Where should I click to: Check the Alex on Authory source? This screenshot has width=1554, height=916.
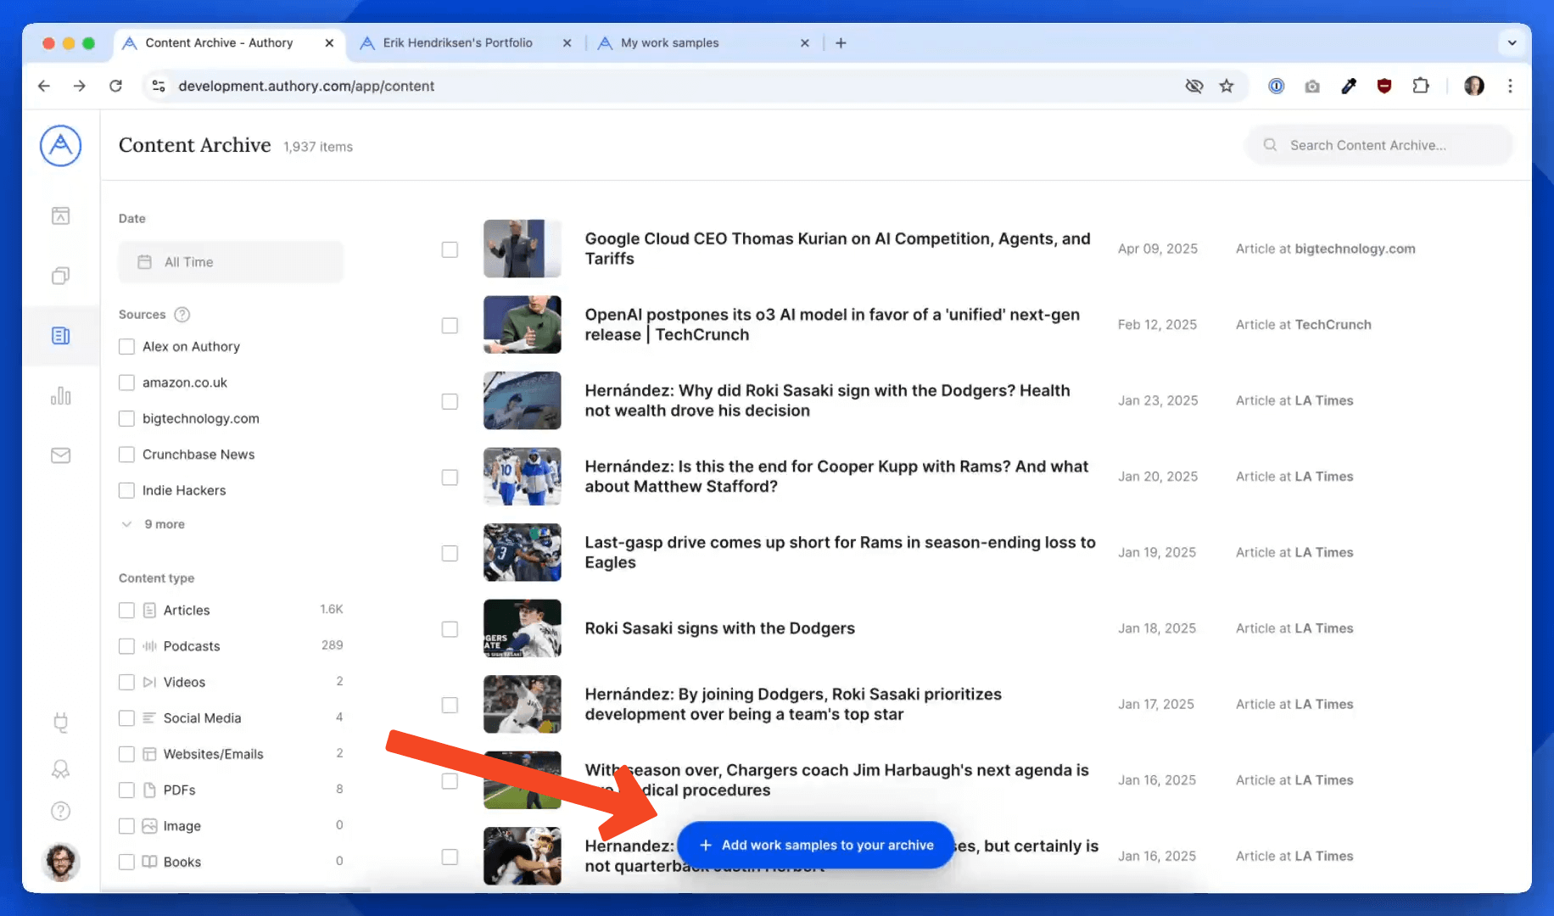click(126, 347)
